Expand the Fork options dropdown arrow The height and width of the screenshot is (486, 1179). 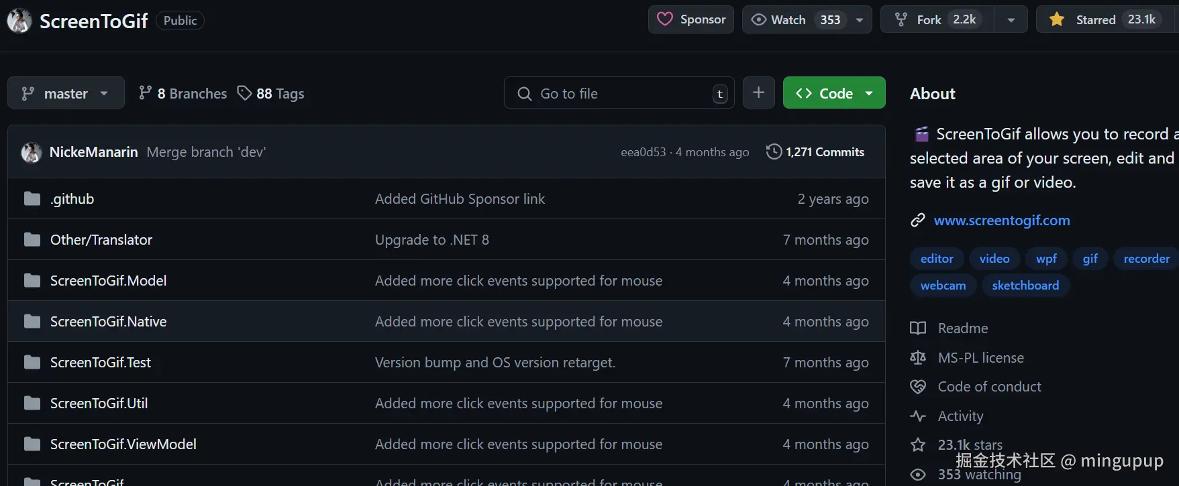click(1011, 19)
